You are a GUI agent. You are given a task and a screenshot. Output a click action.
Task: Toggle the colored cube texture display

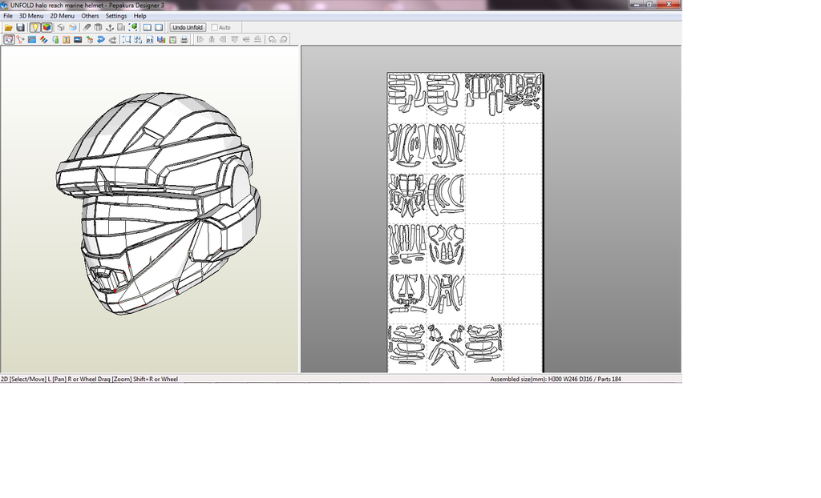[47, 27]
